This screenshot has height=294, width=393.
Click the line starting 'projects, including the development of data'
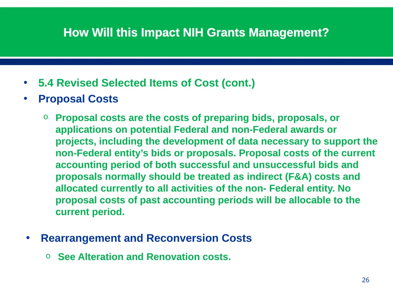(x=216, y=141)
